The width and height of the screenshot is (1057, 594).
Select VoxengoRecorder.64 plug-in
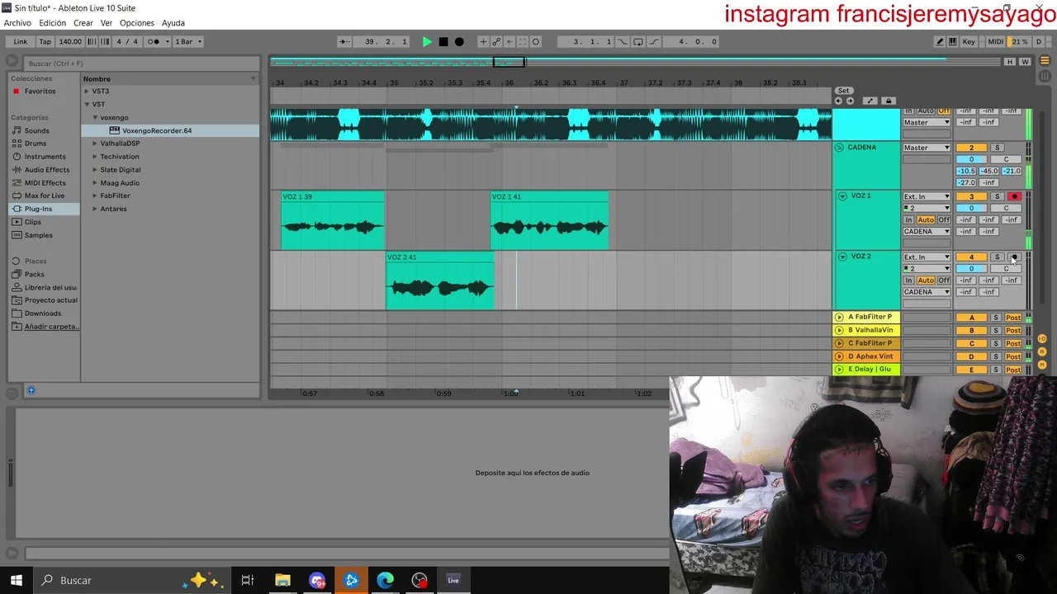click(157, 130)
